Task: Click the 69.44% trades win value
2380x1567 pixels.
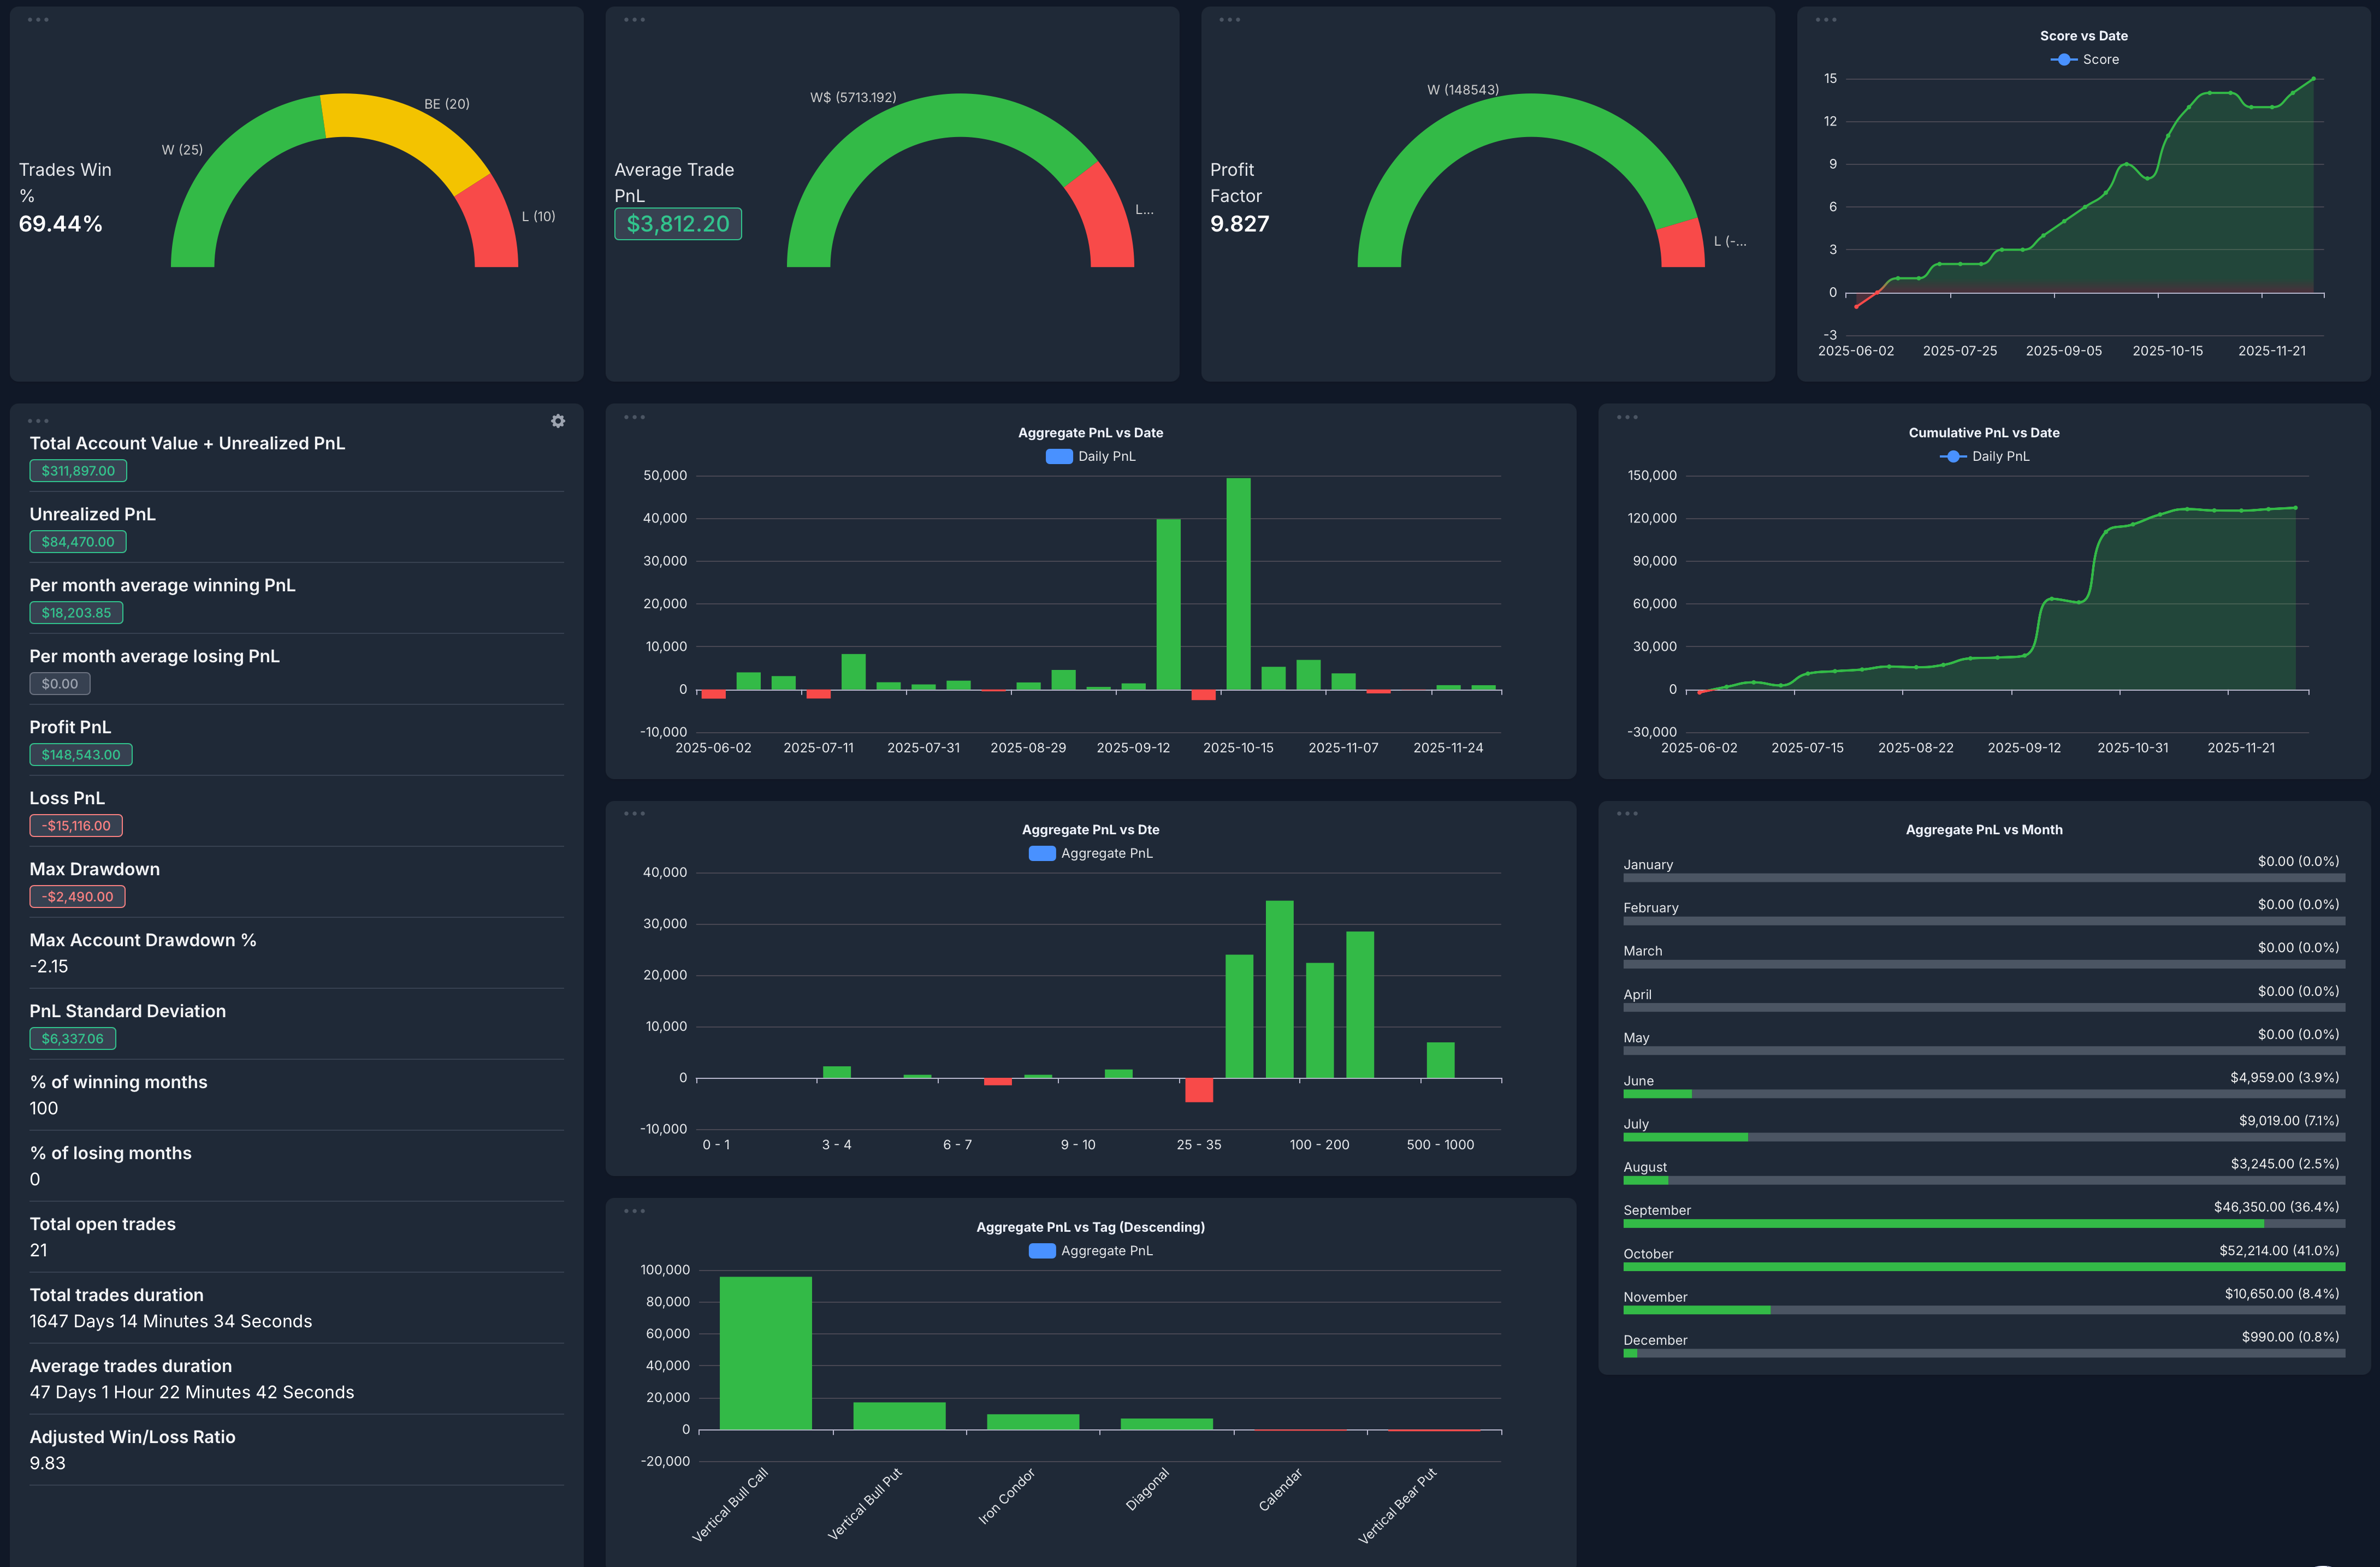Action: click(x=61, y=224)
